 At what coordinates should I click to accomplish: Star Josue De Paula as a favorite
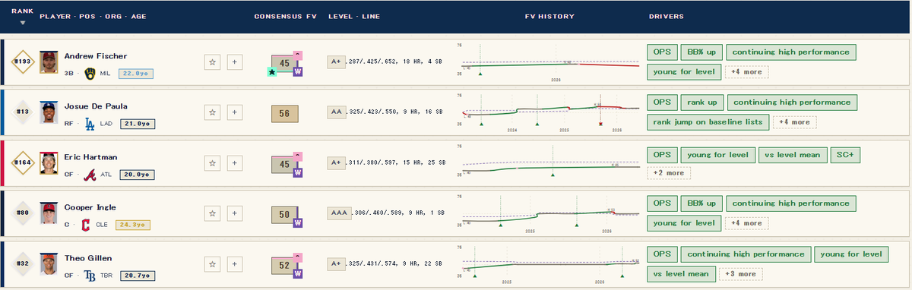click(213, 112)
